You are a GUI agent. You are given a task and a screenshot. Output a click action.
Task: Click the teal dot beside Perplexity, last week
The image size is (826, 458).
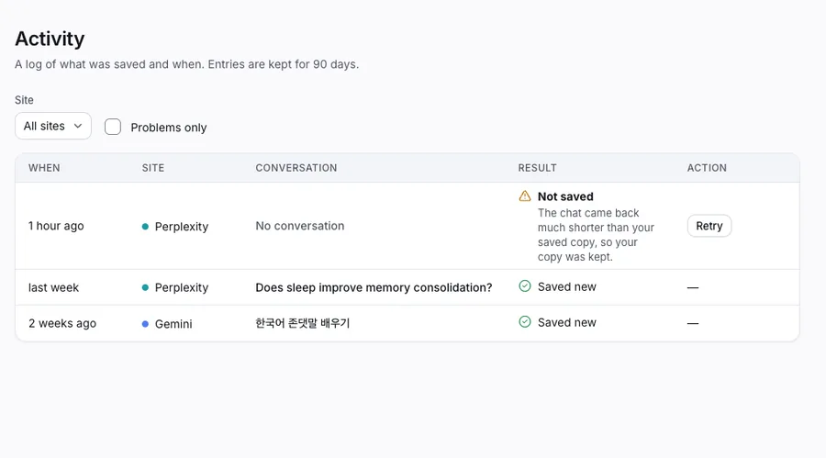145,288
